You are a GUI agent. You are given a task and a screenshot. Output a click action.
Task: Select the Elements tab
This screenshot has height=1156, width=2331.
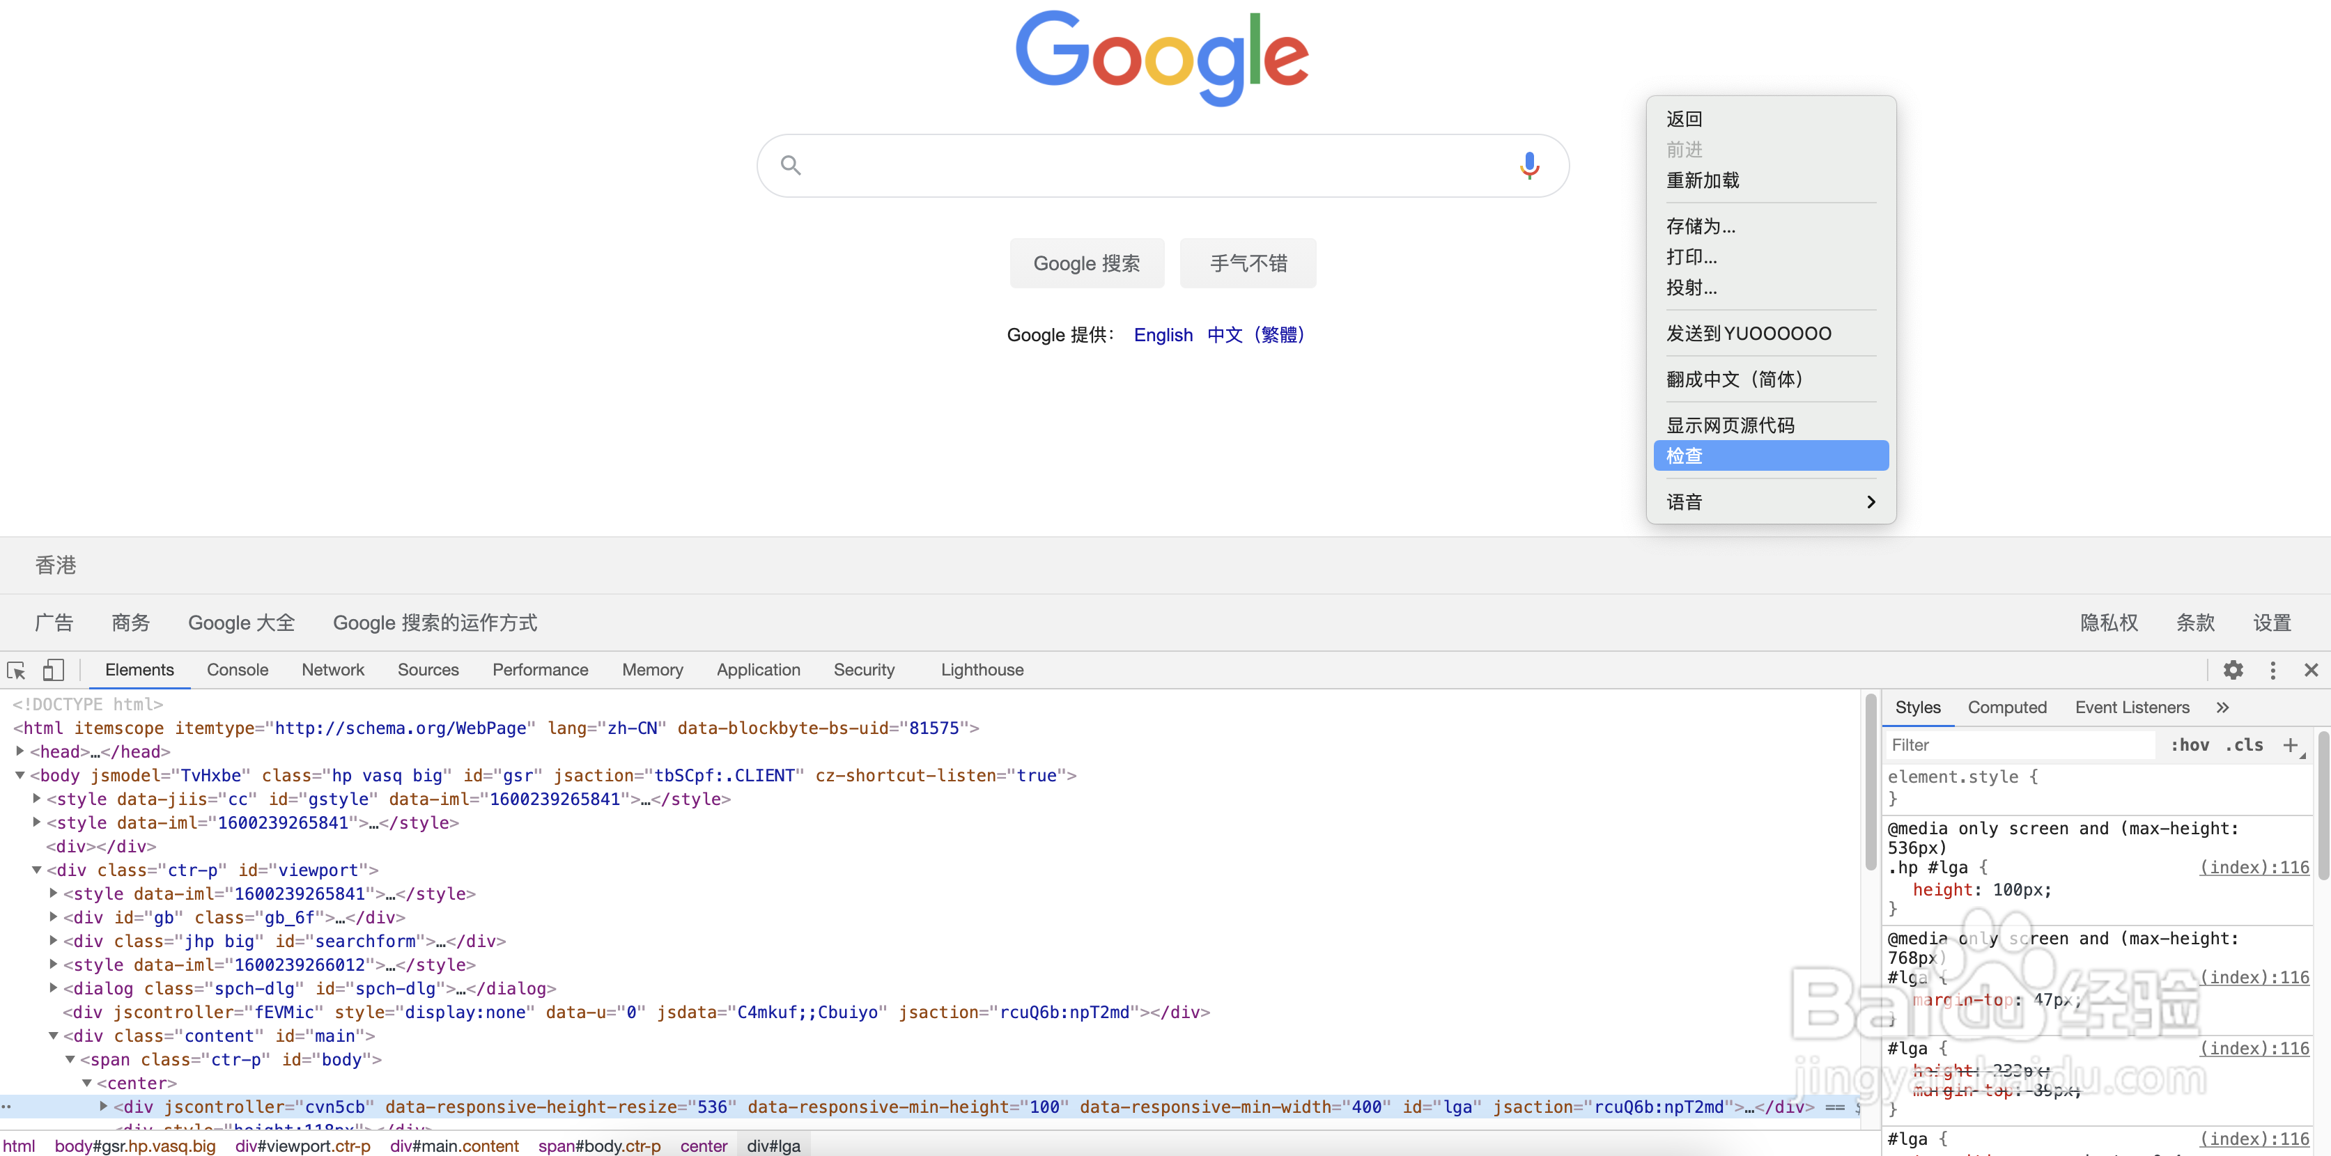(x=139, y=670)
